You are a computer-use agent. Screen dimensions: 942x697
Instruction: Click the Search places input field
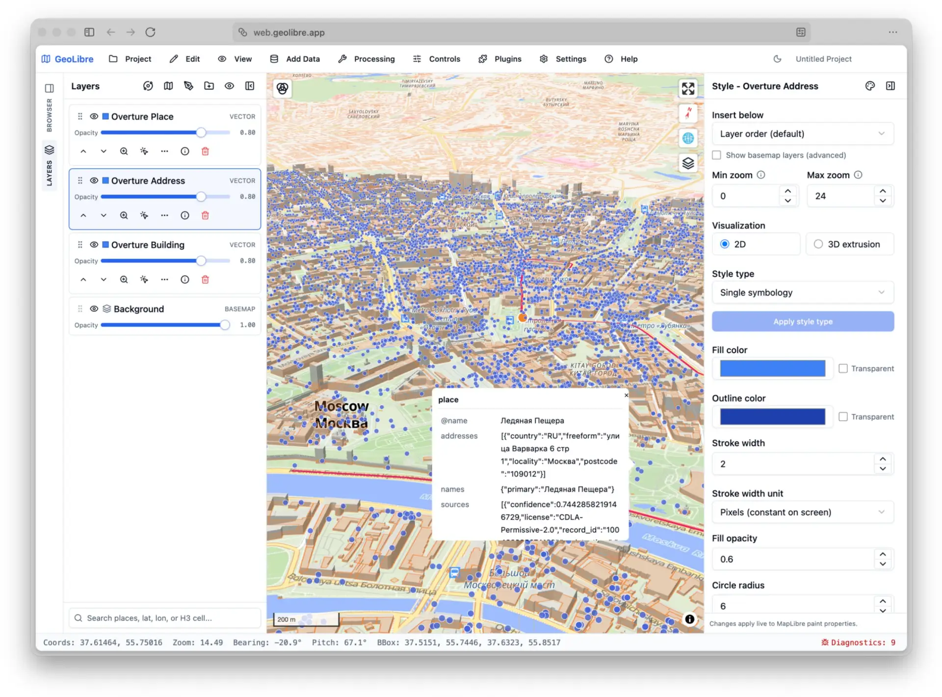click(x=165, y=619)
